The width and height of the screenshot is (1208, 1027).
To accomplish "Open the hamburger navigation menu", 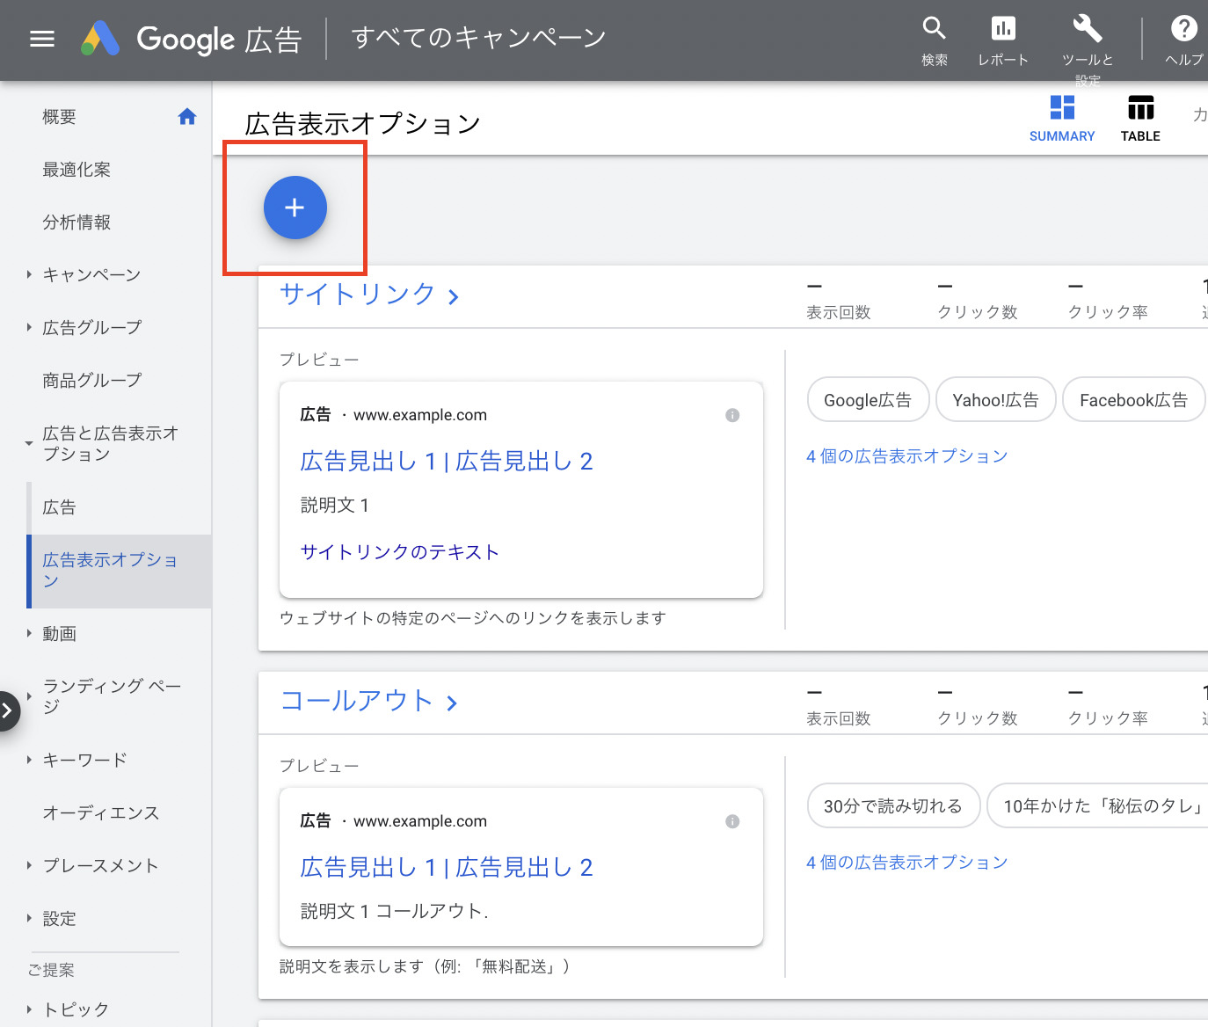I will point(41,39).
